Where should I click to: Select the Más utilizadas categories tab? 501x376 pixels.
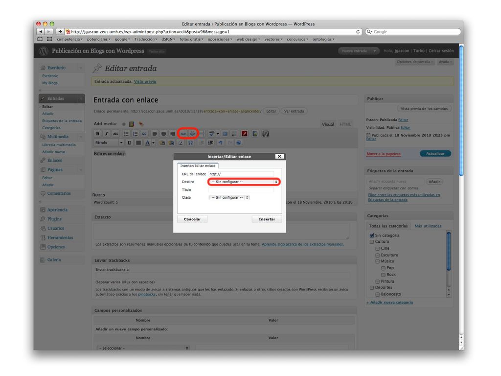click(428, 226)
